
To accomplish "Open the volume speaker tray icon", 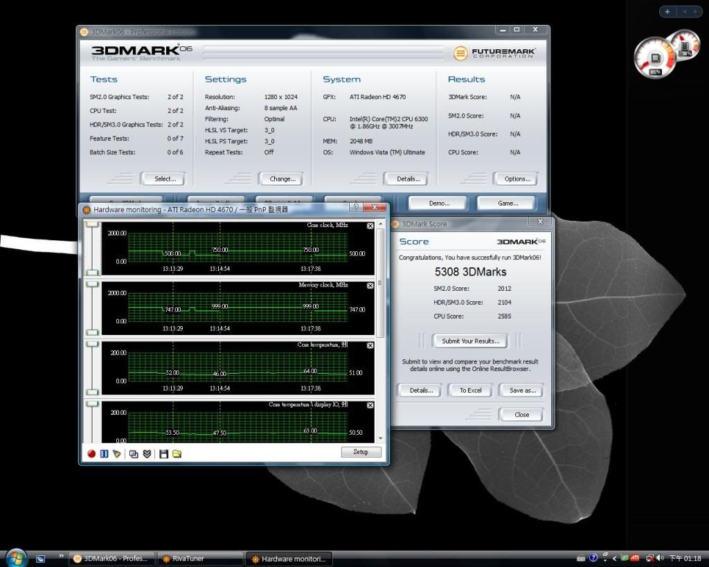I will [660, 559].
